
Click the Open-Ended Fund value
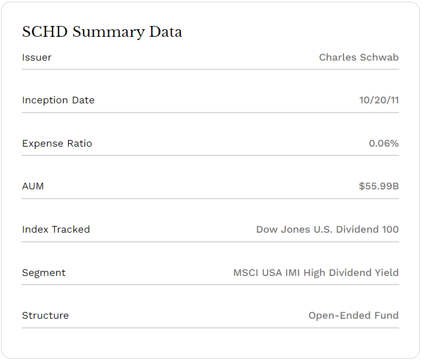[x=354, y=315]
